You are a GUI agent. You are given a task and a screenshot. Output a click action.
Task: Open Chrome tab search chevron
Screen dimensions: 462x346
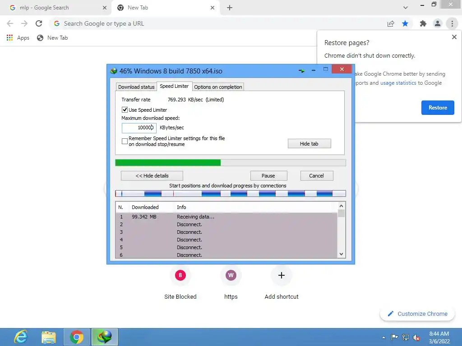pos(406,8)
